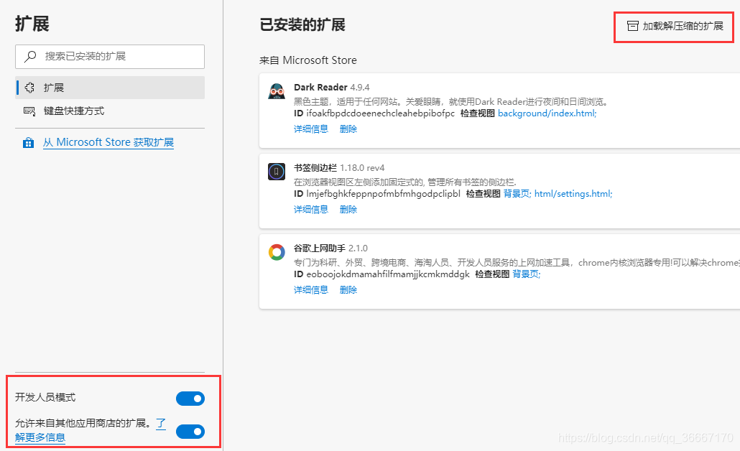Toggle 允许来自其他应用商店的扩展 switch
Image resolution: width=740 pixels, height=451 pixels.
pos(190,432)
